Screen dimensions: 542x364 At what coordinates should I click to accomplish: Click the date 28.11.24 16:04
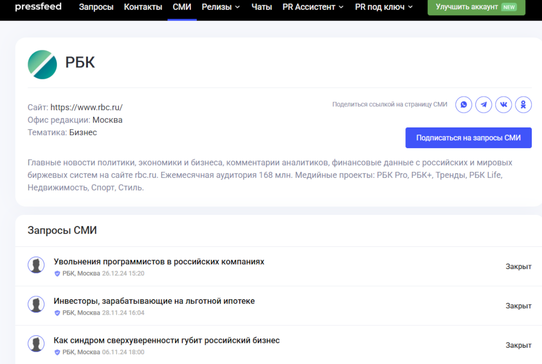123,313
